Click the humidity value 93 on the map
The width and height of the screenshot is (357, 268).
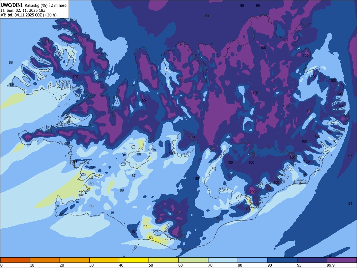(62, 214)
